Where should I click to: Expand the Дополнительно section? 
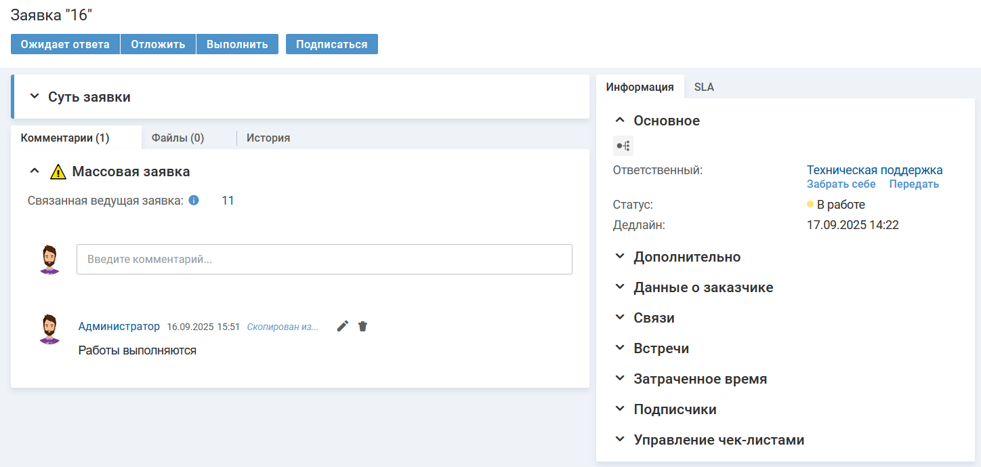pos(619,257)
